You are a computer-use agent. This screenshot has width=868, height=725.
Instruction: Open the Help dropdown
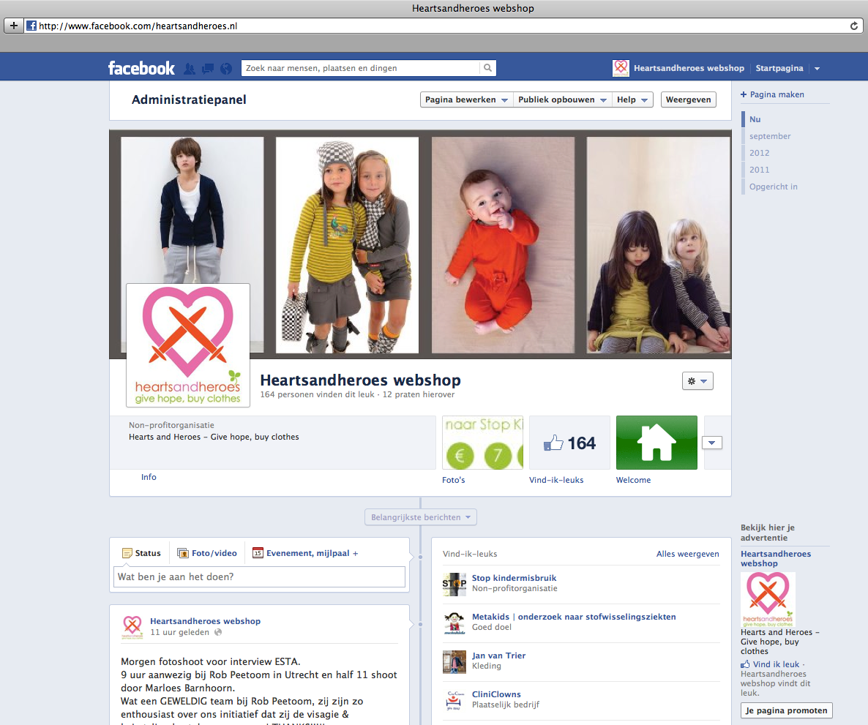632,99
